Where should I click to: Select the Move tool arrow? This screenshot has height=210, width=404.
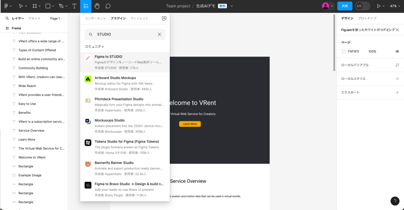pyautogui.click(x=21, y=6)
